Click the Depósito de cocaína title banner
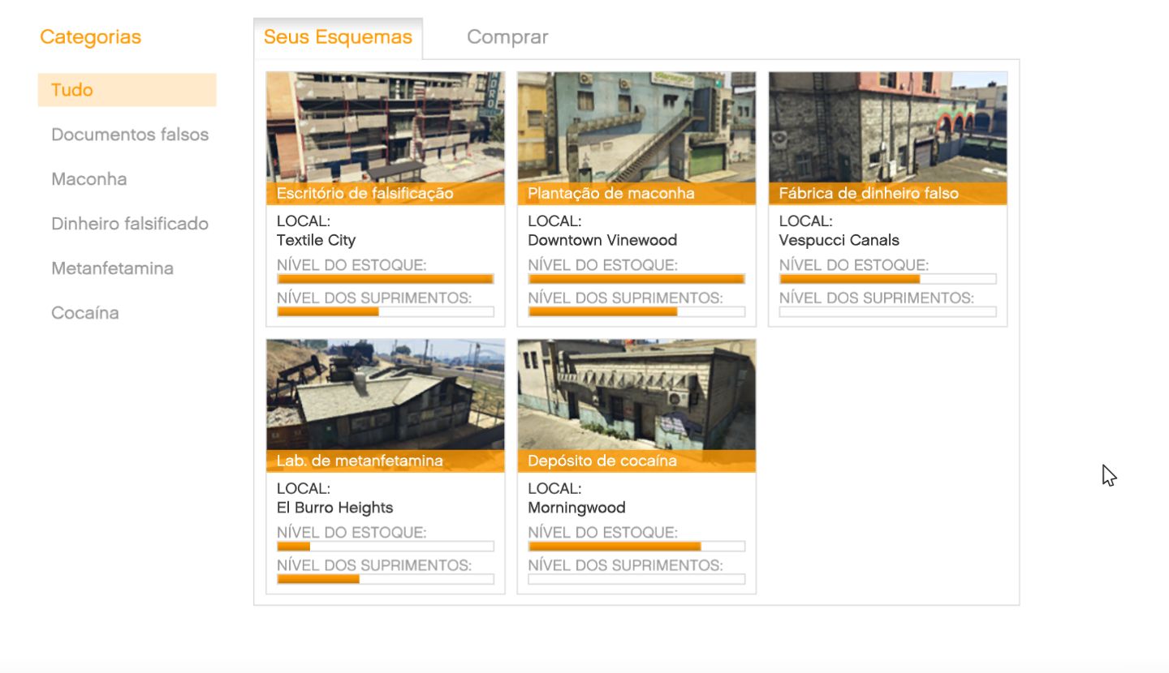 click(x=636, y=461)
